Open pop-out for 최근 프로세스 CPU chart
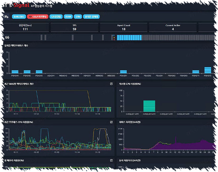This screenshot has height=172, width=218. point(111,122)
